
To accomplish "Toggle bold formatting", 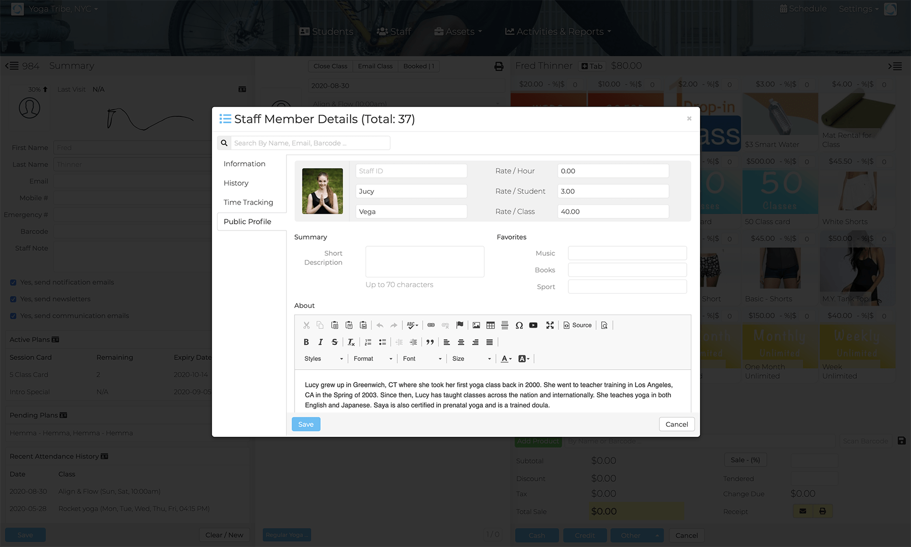I will tap(306, 342).
